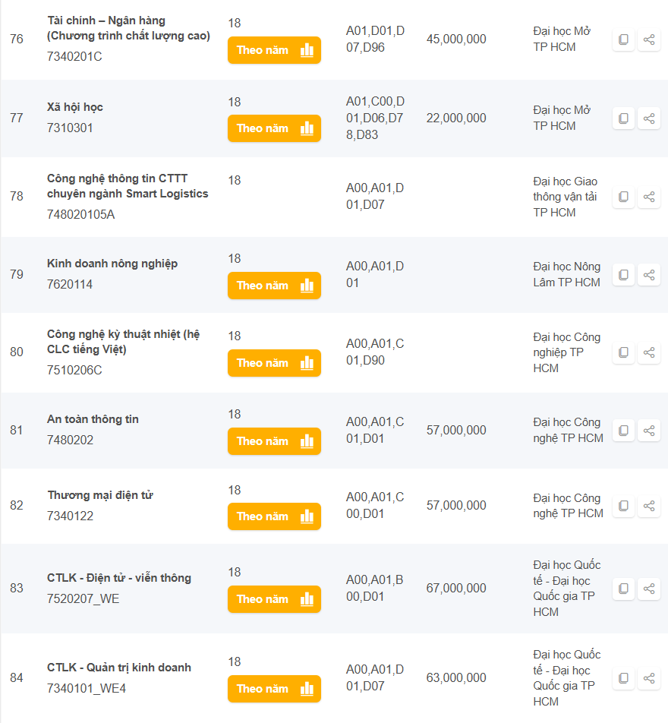Click Đại học Nông Lâm TP HCM
Screen dimensions: 668x723
(x=566, y=275)
